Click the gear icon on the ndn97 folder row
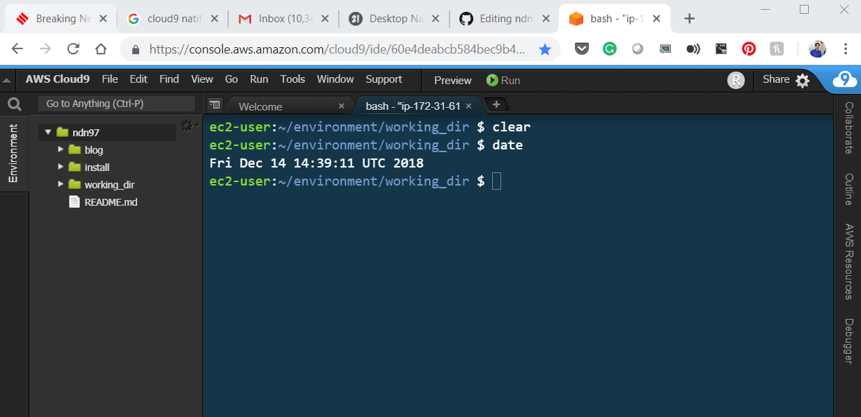The height and width of the screenshot is (417, 861). pyautogui.click(x=188, y=127)
